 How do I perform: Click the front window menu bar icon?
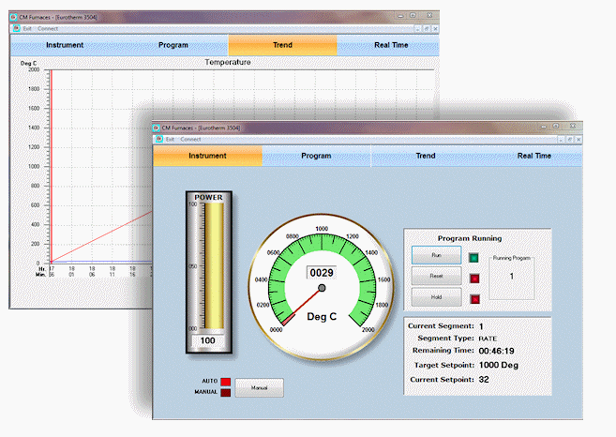159,139
